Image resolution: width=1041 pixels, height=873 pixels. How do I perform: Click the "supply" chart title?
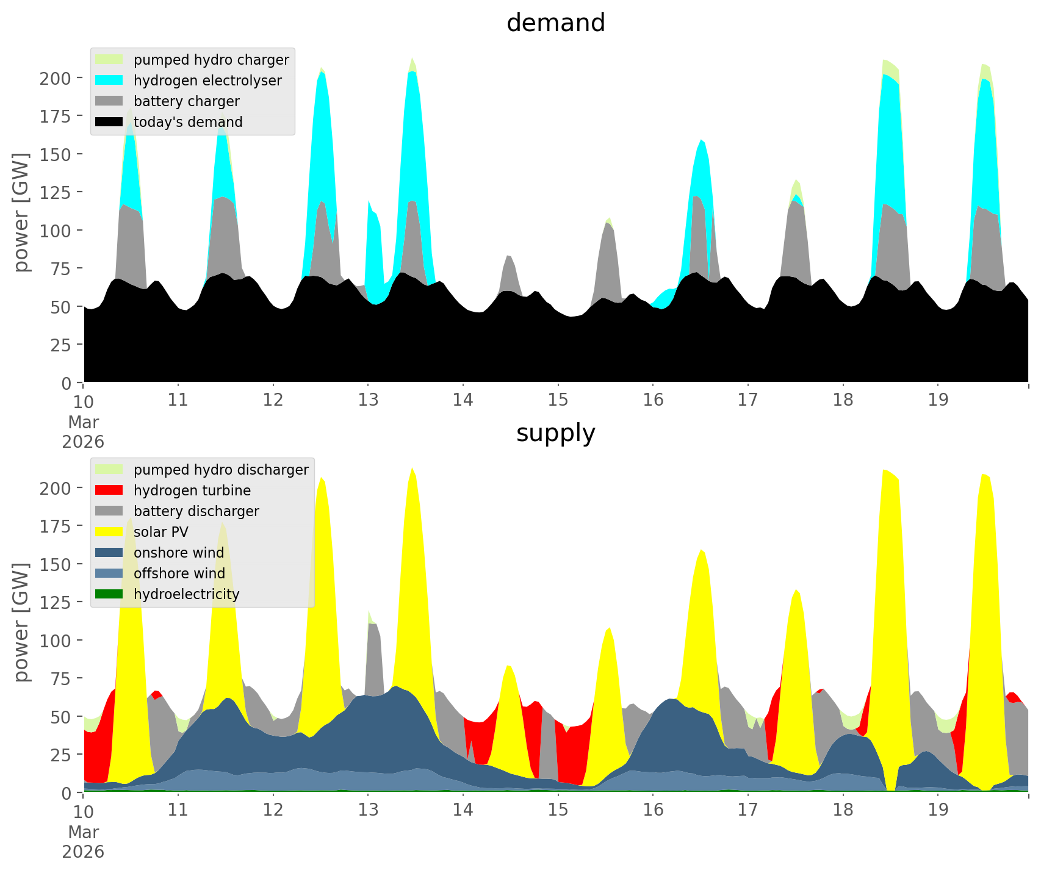[555, 433]
